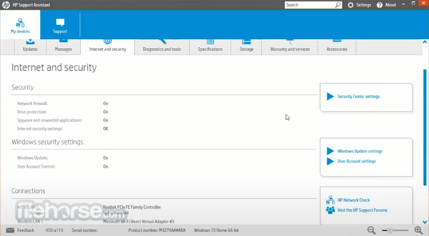Open Windows Update settings link

tap(360, 151)
